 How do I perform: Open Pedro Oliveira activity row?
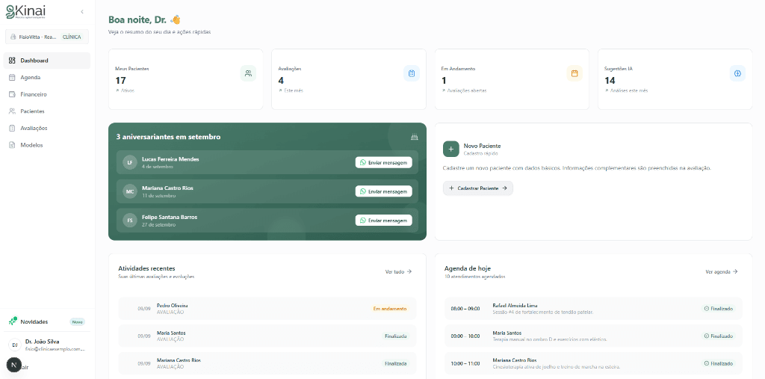267,309
